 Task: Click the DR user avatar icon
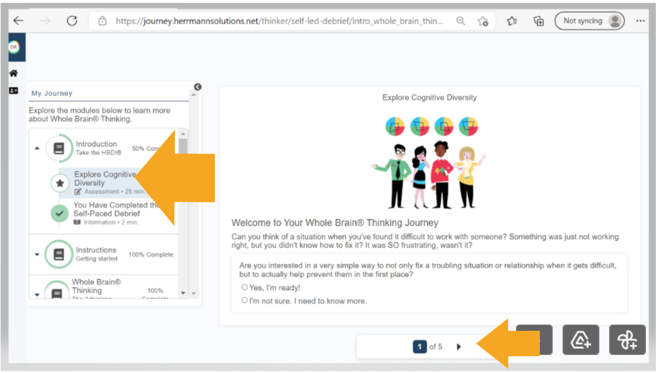tap(13, 47)
